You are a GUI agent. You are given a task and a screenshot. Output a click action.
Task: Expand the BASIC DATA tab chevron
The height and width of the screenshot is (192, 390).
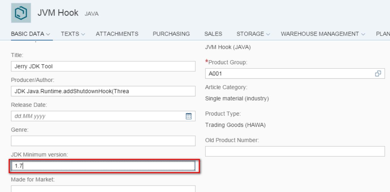[48, 34]
